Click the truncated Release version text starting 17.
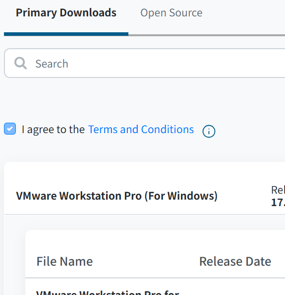 [278, 203]
